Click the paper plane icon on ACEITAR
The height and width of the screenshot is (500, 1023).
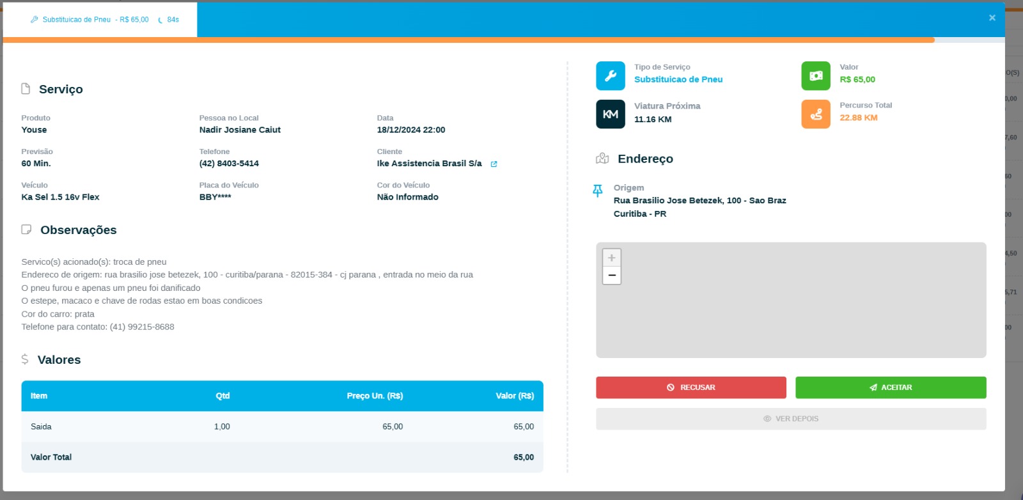[873, 387]
